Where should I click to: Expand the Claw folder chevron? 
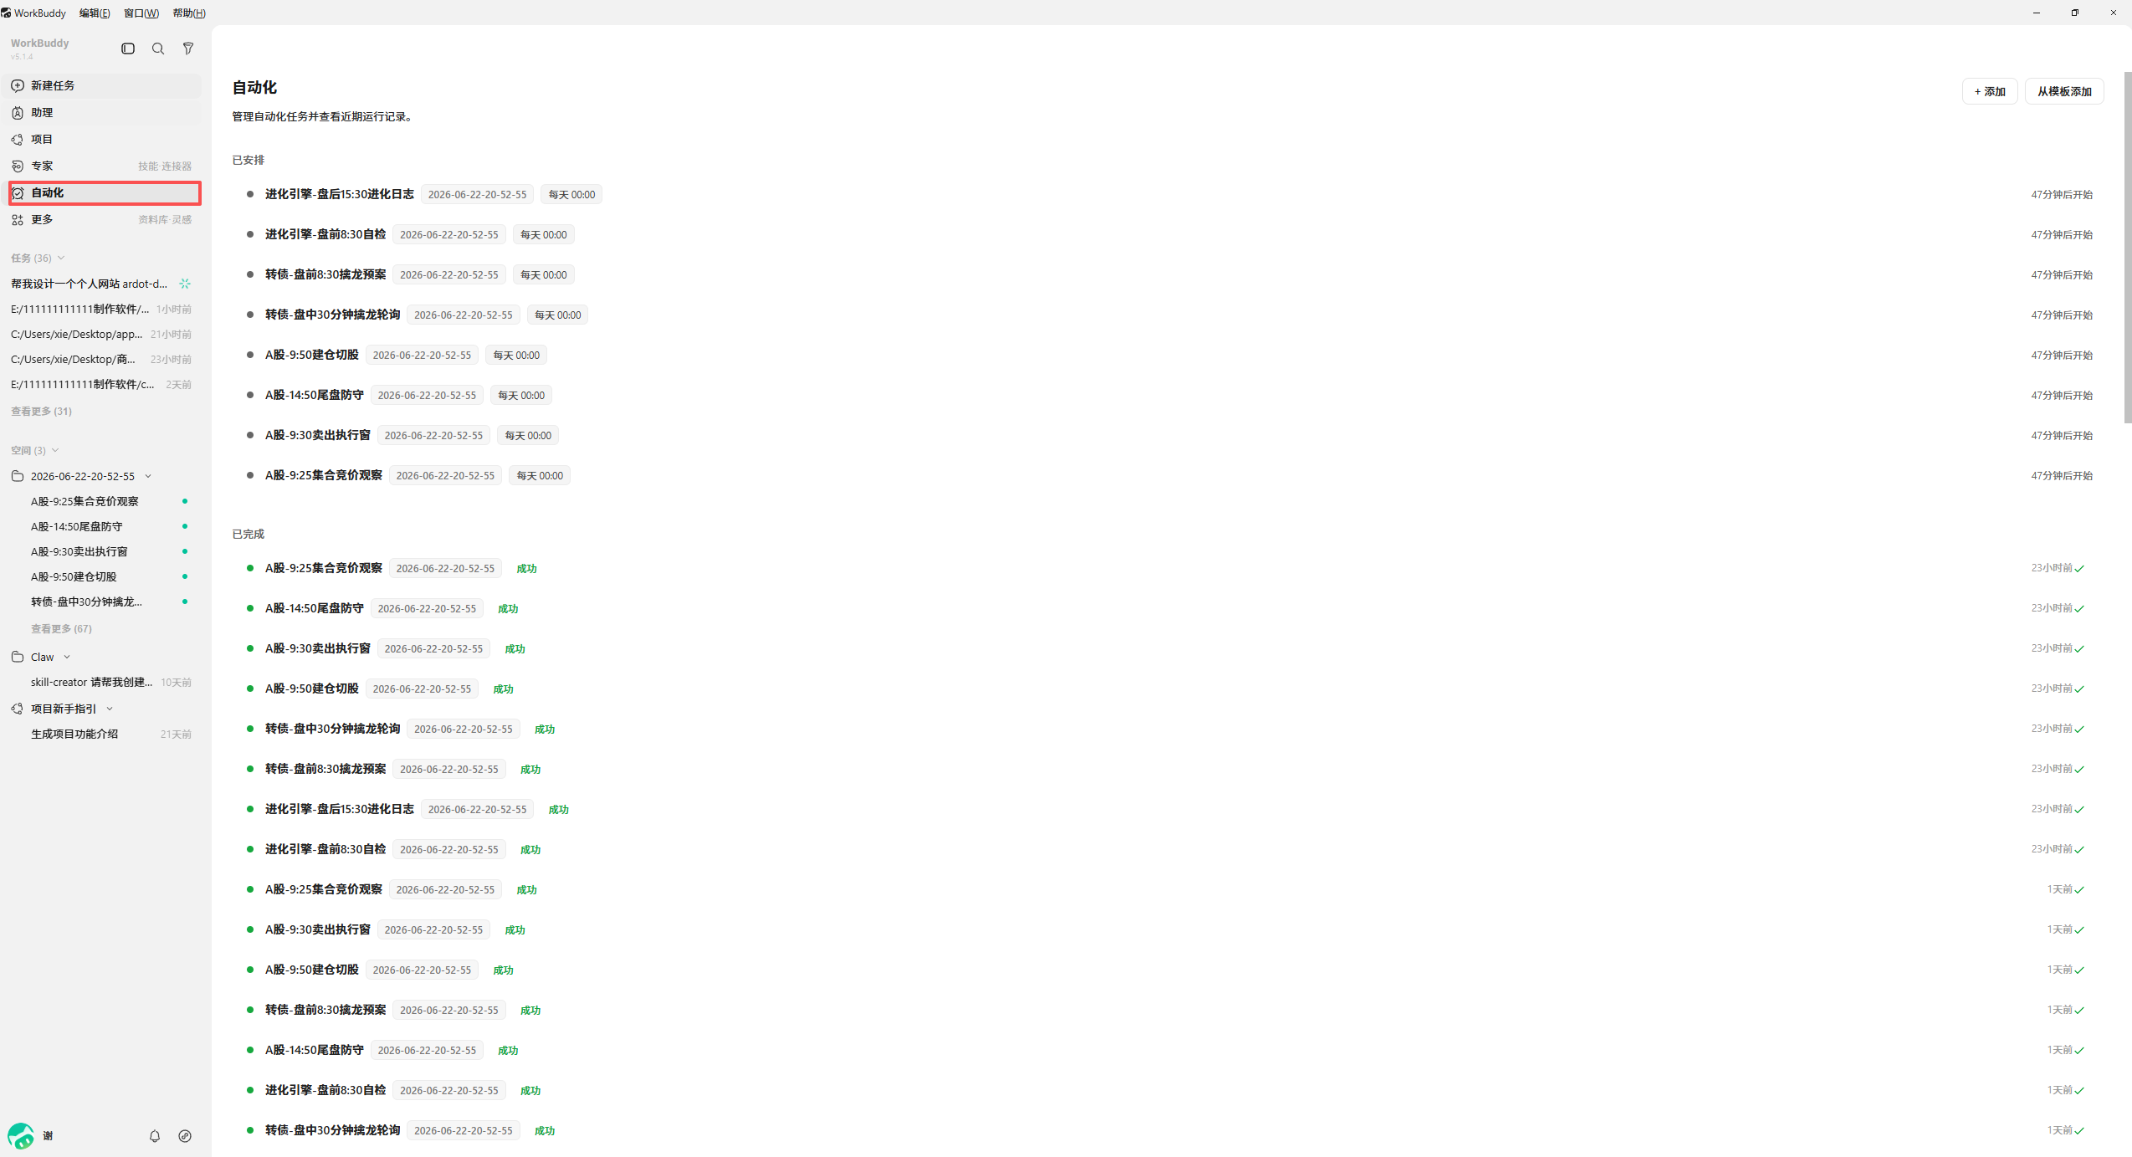(x=67, y=657)
